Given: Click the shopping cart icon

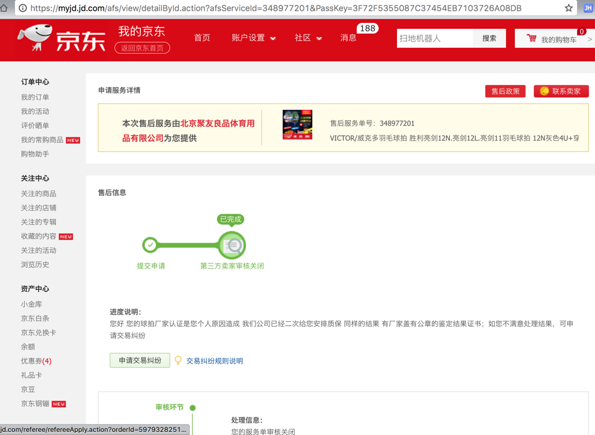Looking at the screenshot, I should point(531,38).
